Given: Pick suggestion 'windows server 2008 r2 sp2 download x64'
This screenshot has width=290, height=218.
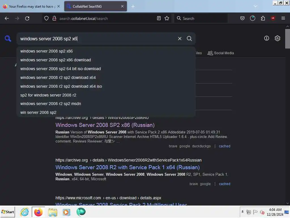Looking at the screenshot, I should [x=106, y=77].
